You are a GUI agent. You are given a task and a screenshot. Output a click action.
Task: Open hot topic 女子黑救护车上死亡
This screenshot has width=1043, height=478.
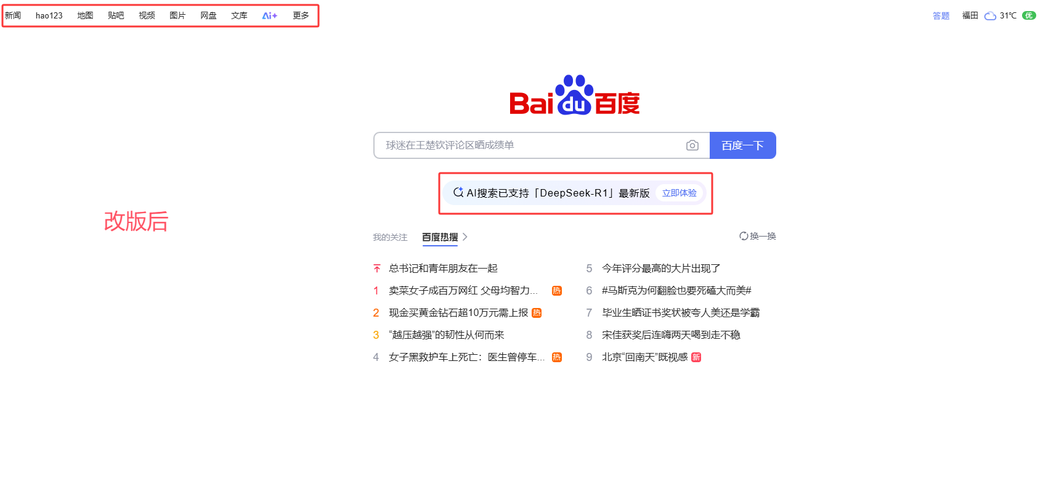467,357
